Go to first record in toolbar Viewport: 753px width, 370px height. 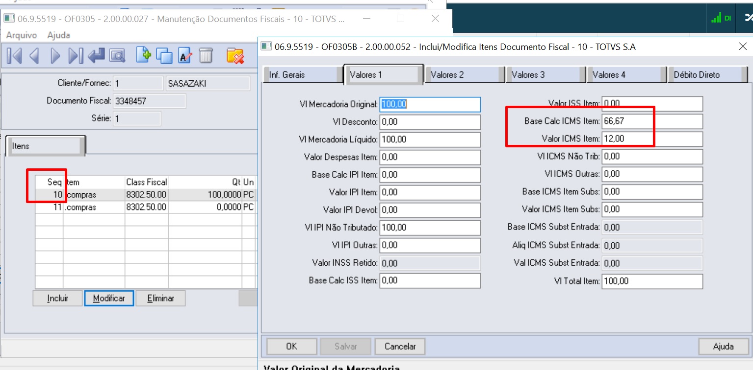click(x=14, y=56)
